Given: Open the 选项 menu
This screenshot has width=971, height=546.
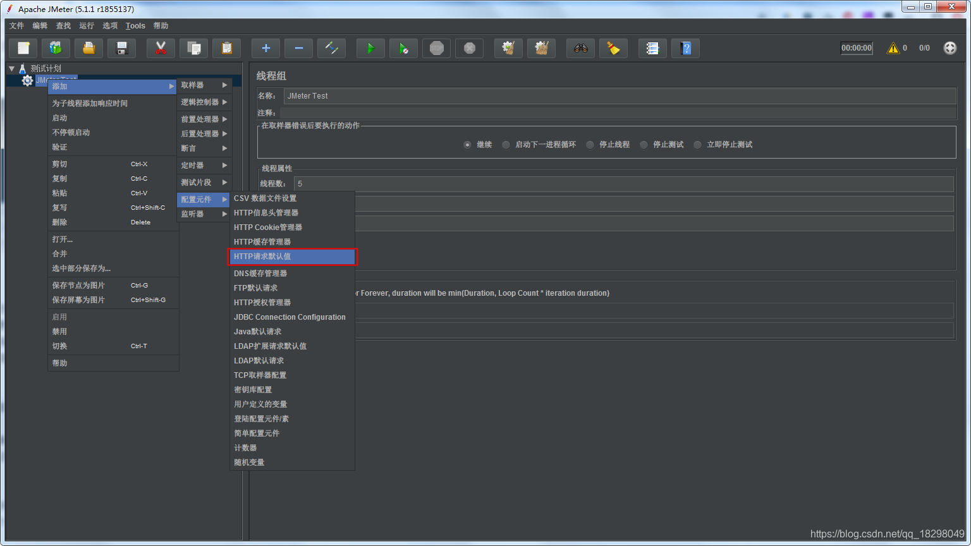Looking at the screenshot, I should tap(110, 26).
